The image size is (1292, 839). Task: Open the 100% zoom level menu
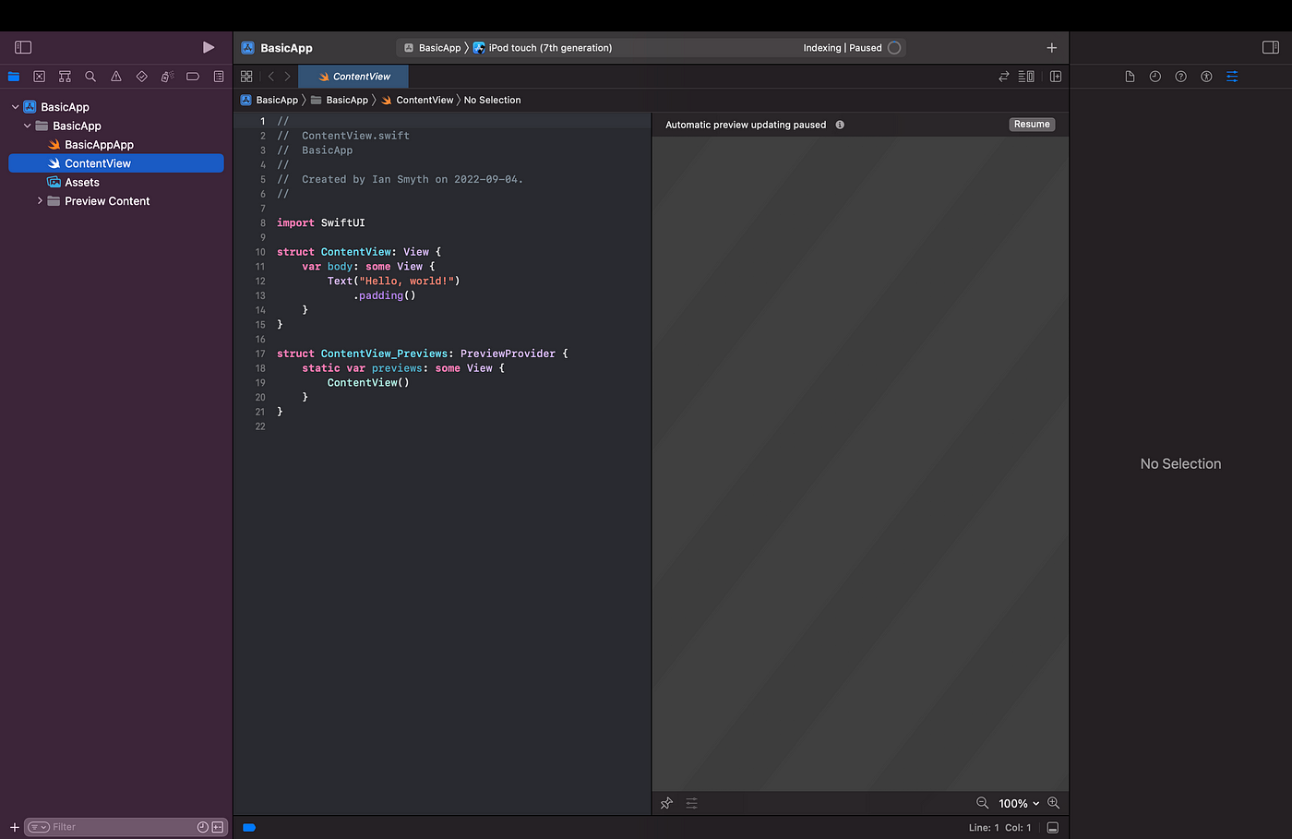(x=1019, y=804)
